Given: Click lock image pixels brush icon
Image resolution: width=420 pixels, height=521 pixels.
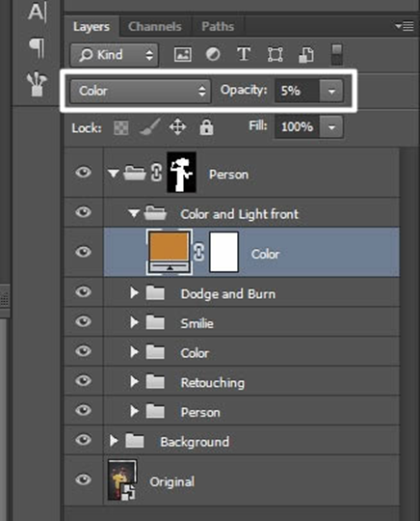Looking at the screenshot, I should tap(150, 127).
